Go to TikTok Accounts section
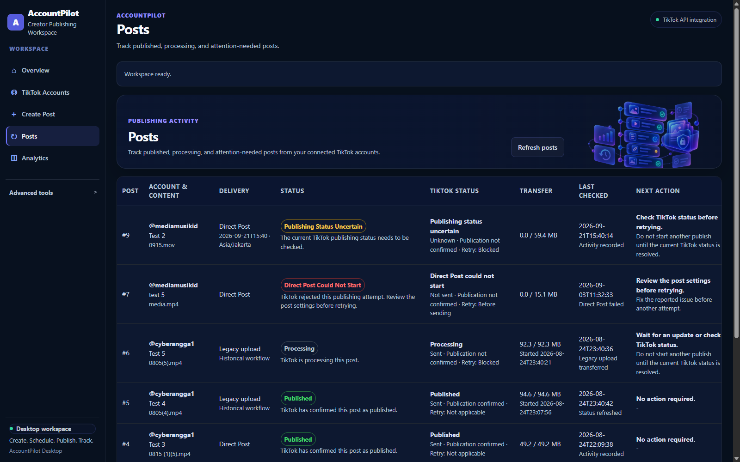The width and height of the screenshot is (740, 462). [53, 92]
